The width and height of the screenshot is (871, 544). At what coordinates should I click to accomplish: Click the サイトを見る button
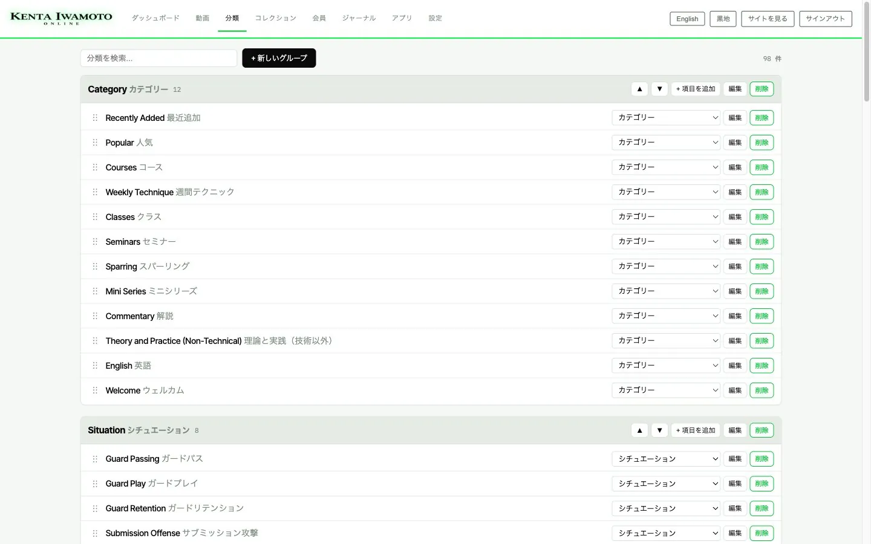[768, 19]
